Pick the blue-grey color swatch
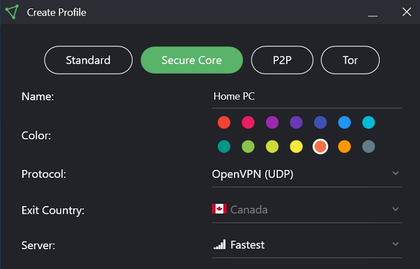The height and width of the screenshot is (269, 420). click(368, 147)
